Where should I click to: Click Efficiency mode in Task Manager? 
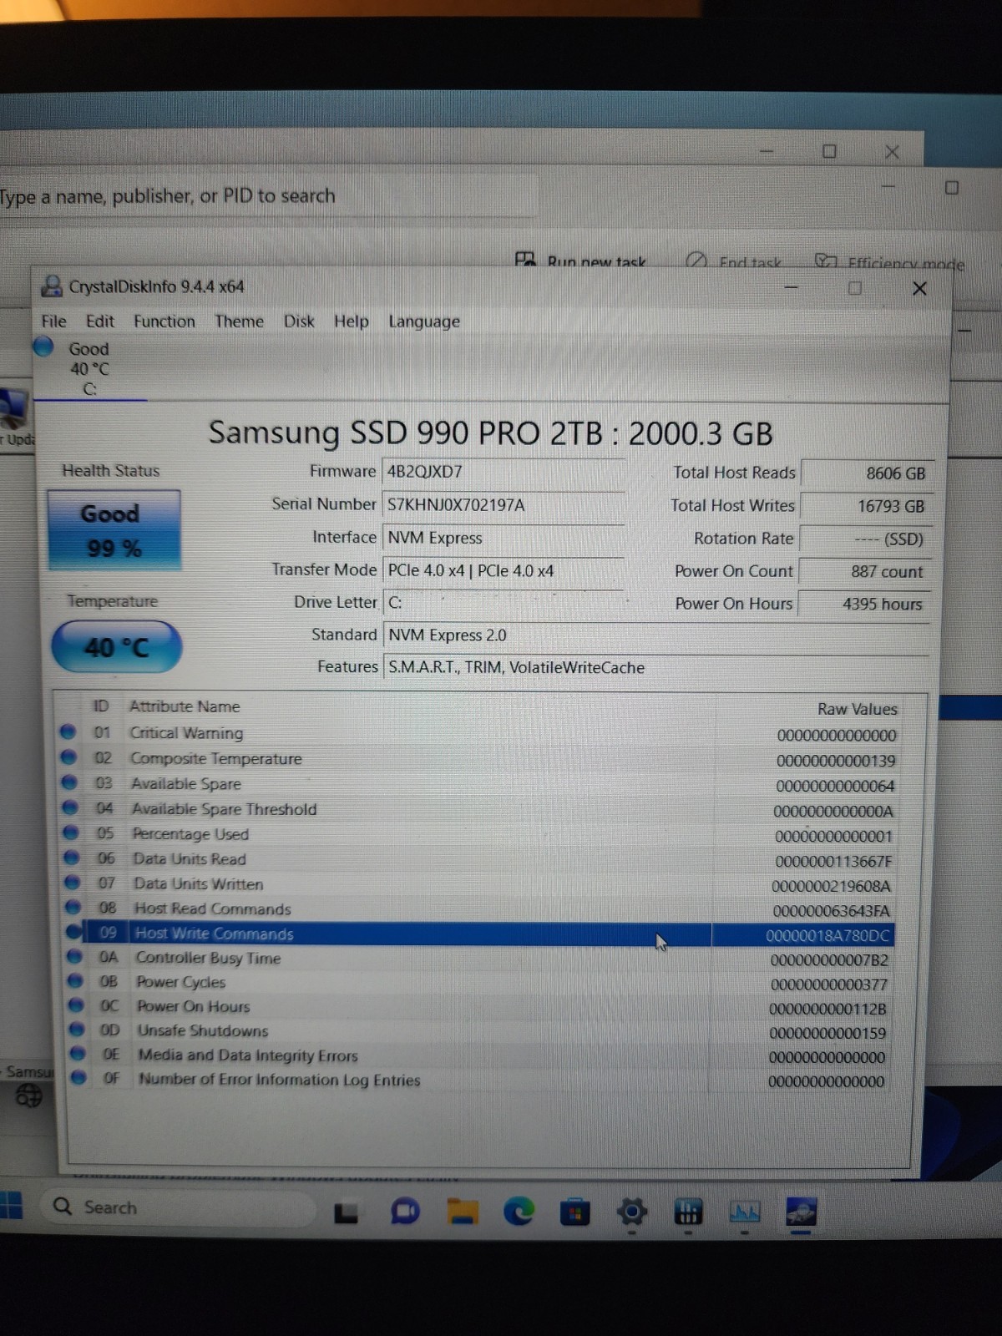[x=889, y=263]
